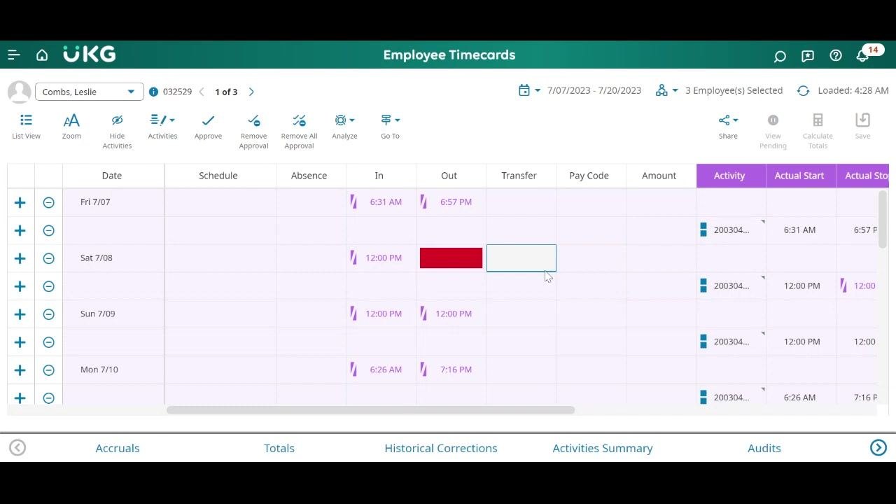The height and width of the screenshot is (504, 896).
Task: Delete the Mon 7/10 row
Action: 48,370
